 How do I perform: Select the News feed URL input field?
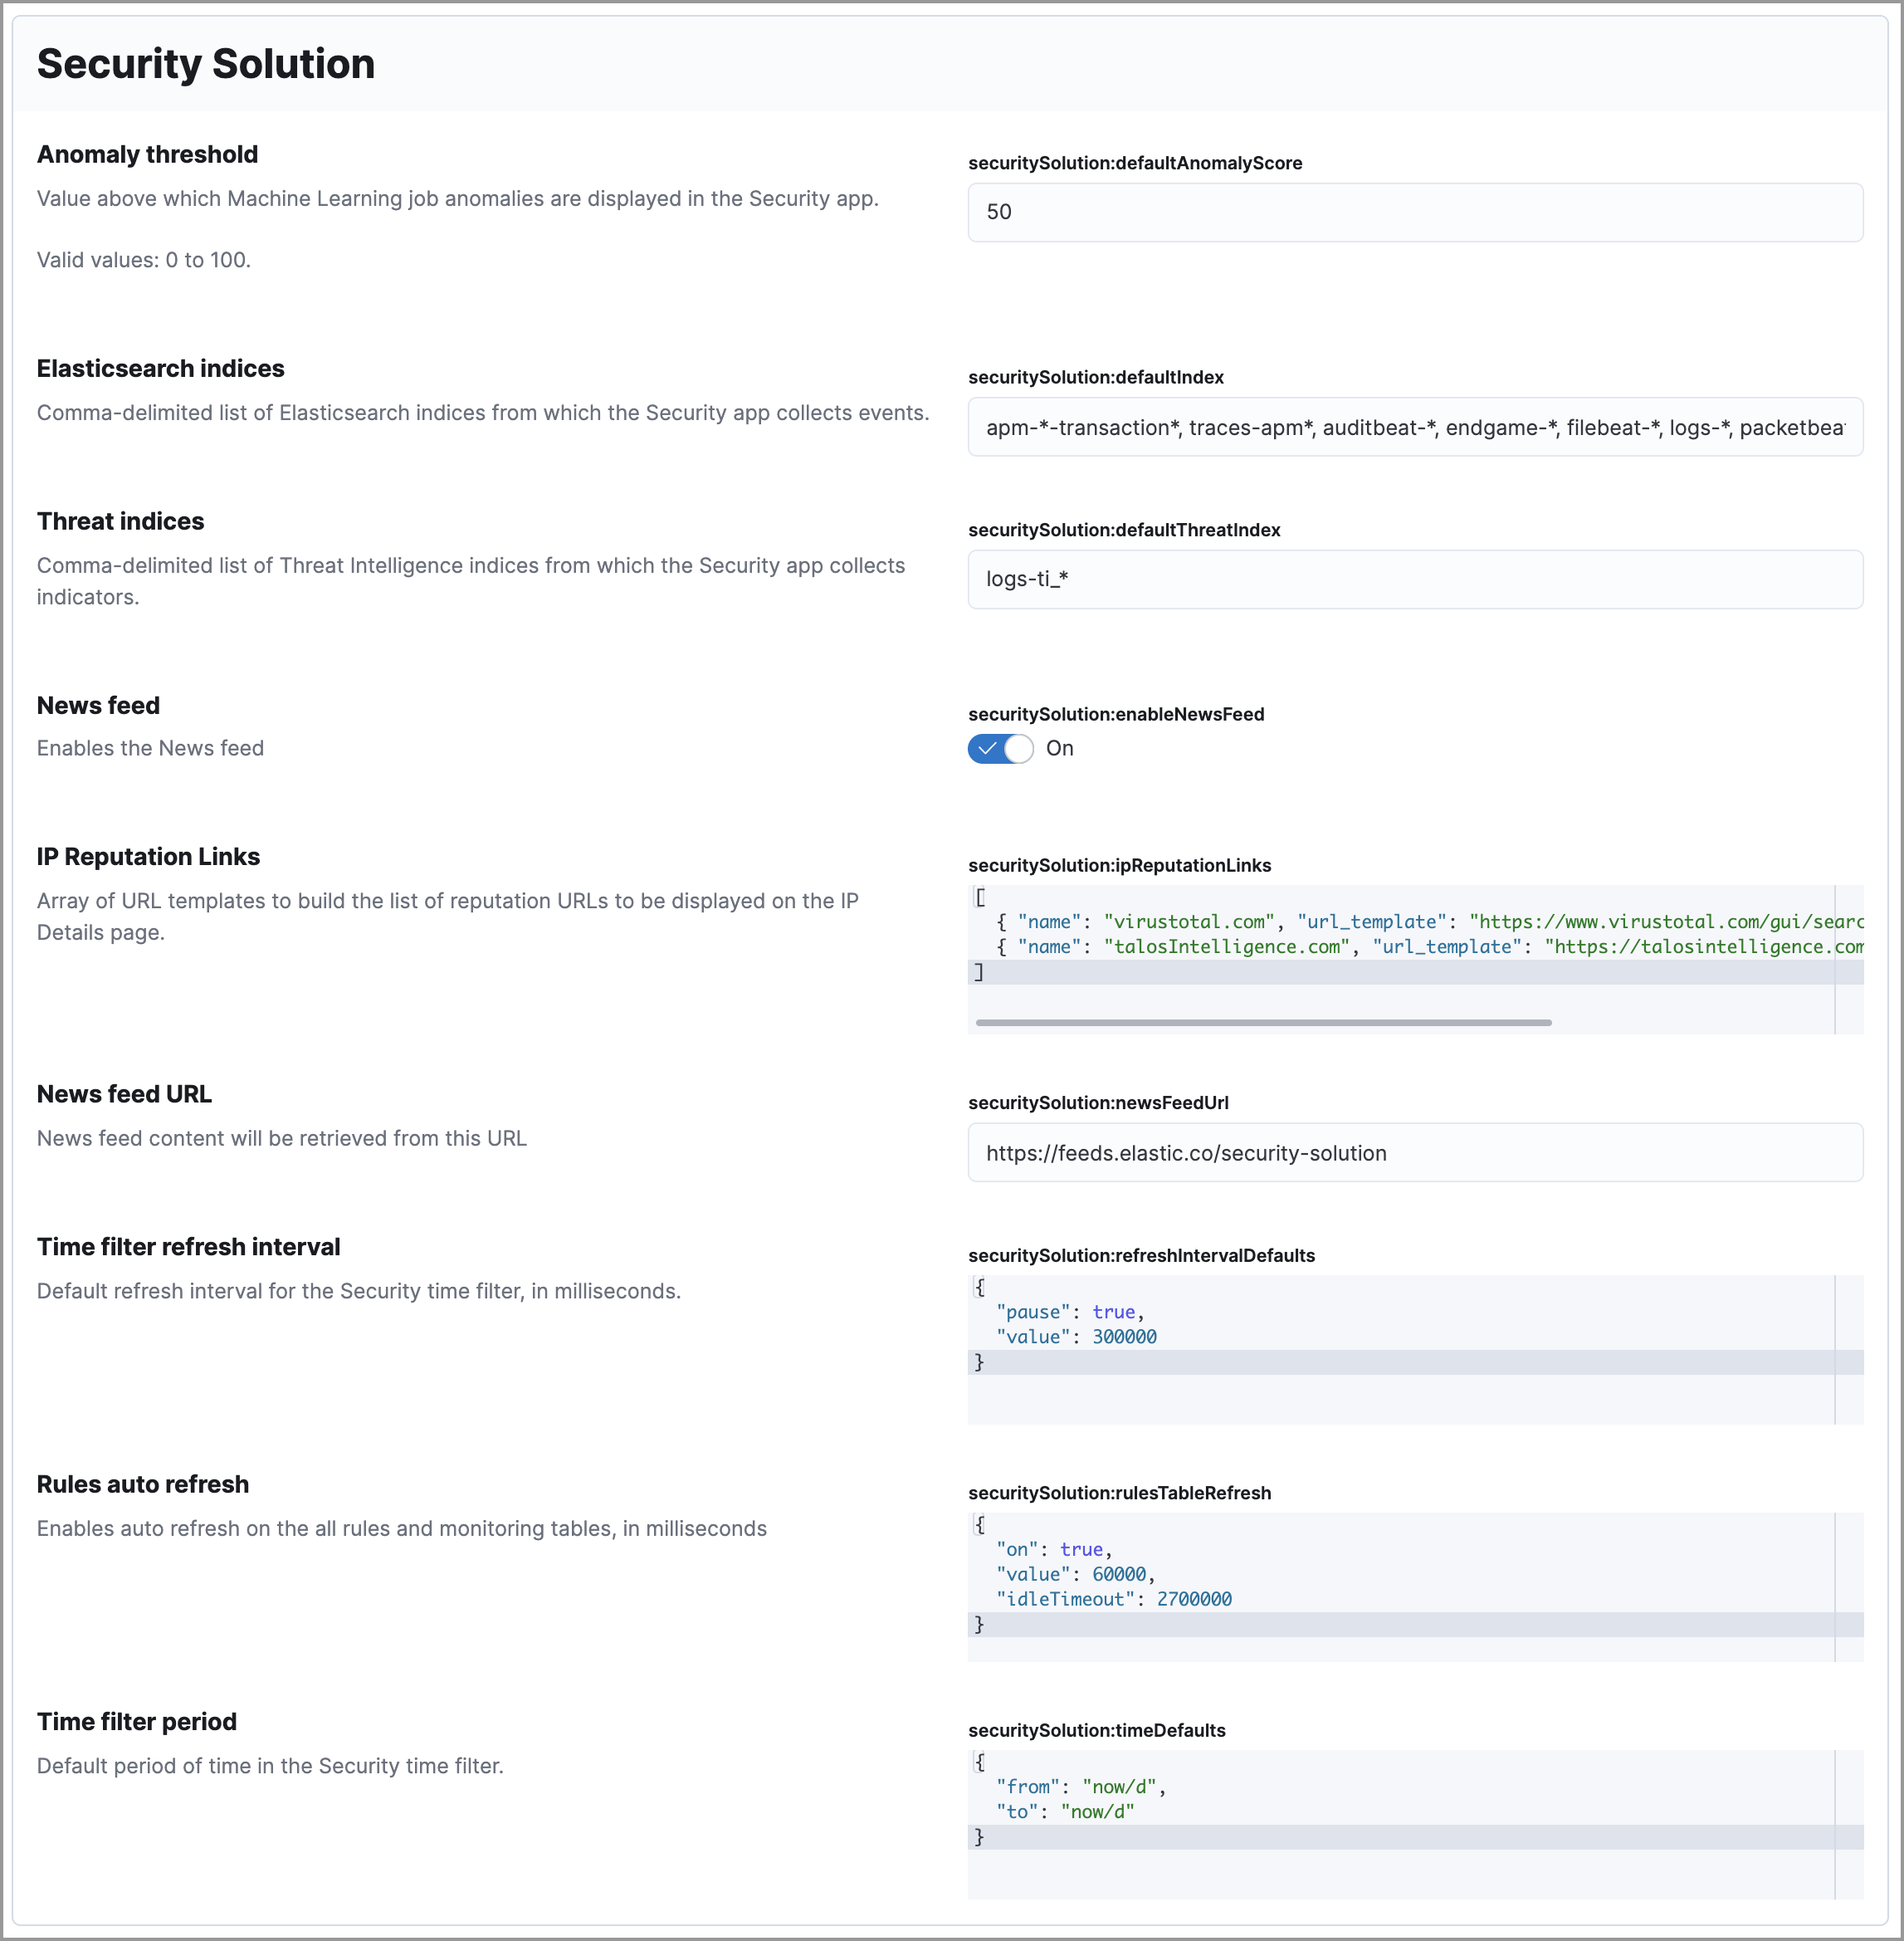point(1414,1152)
